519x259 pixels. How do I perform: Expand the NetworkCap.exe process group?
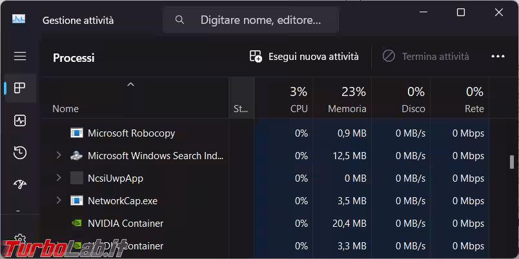point(59,201)
